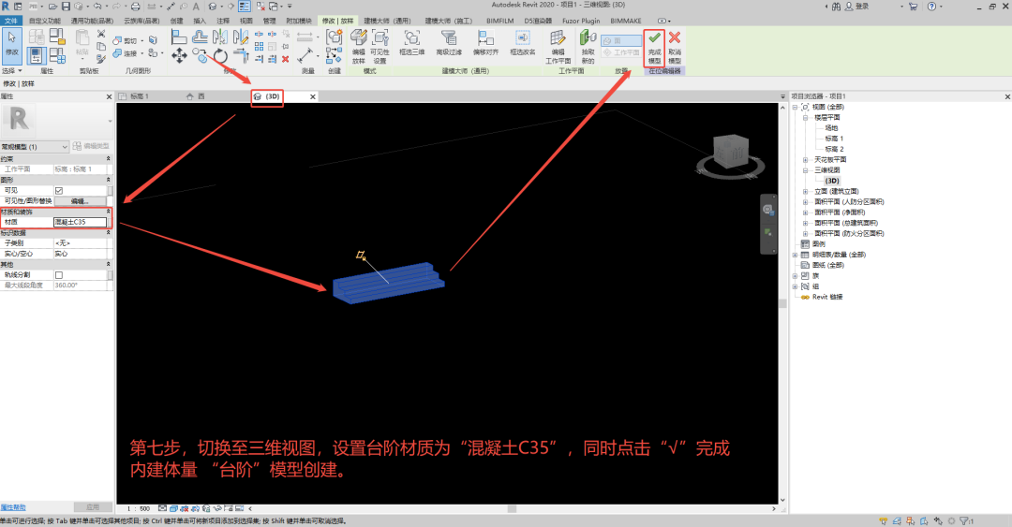Click the 框选三维 tool
The image size is (1012, 527).
click(411, 44)
